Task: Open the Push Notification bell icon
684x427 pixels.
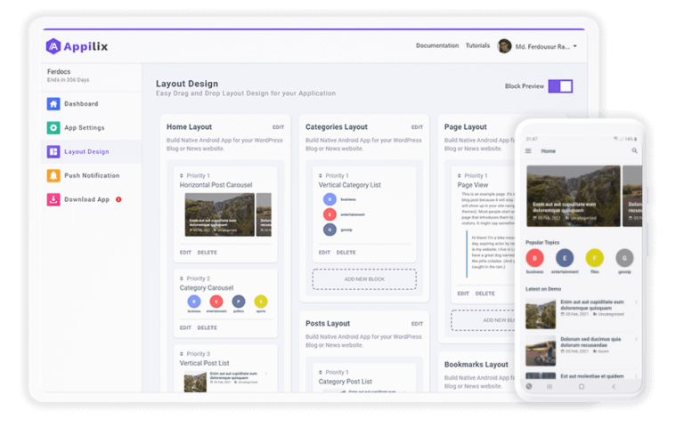Action: (x=53, y=176)
